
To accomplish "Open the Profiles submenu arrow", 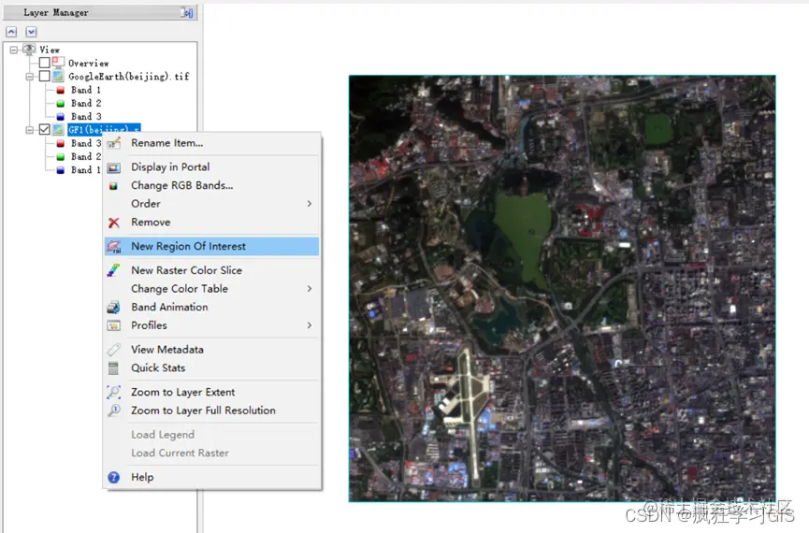I will (309, 325).
